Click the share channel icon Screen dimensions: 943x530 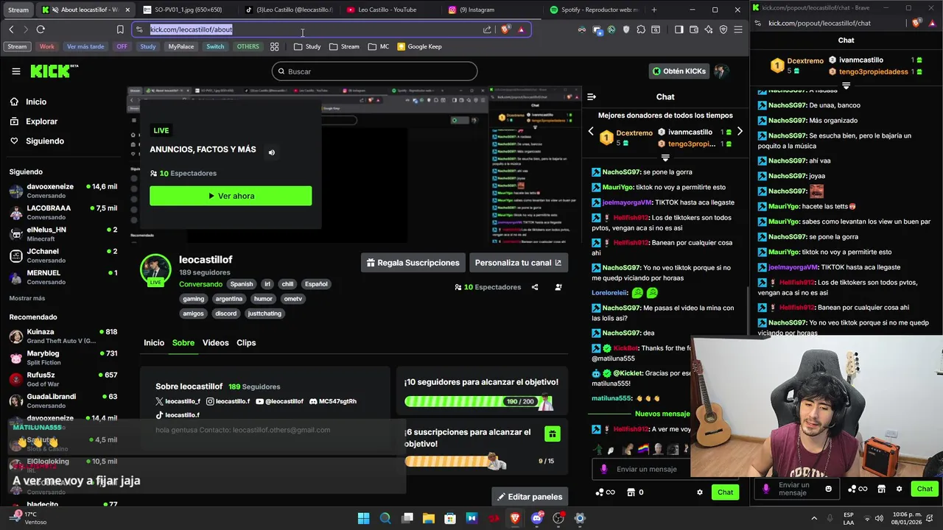coord(535,287)
